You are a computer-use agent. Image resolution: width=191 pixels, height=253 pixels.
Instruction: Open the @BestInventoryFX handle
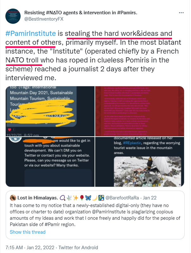pos(44,19)
